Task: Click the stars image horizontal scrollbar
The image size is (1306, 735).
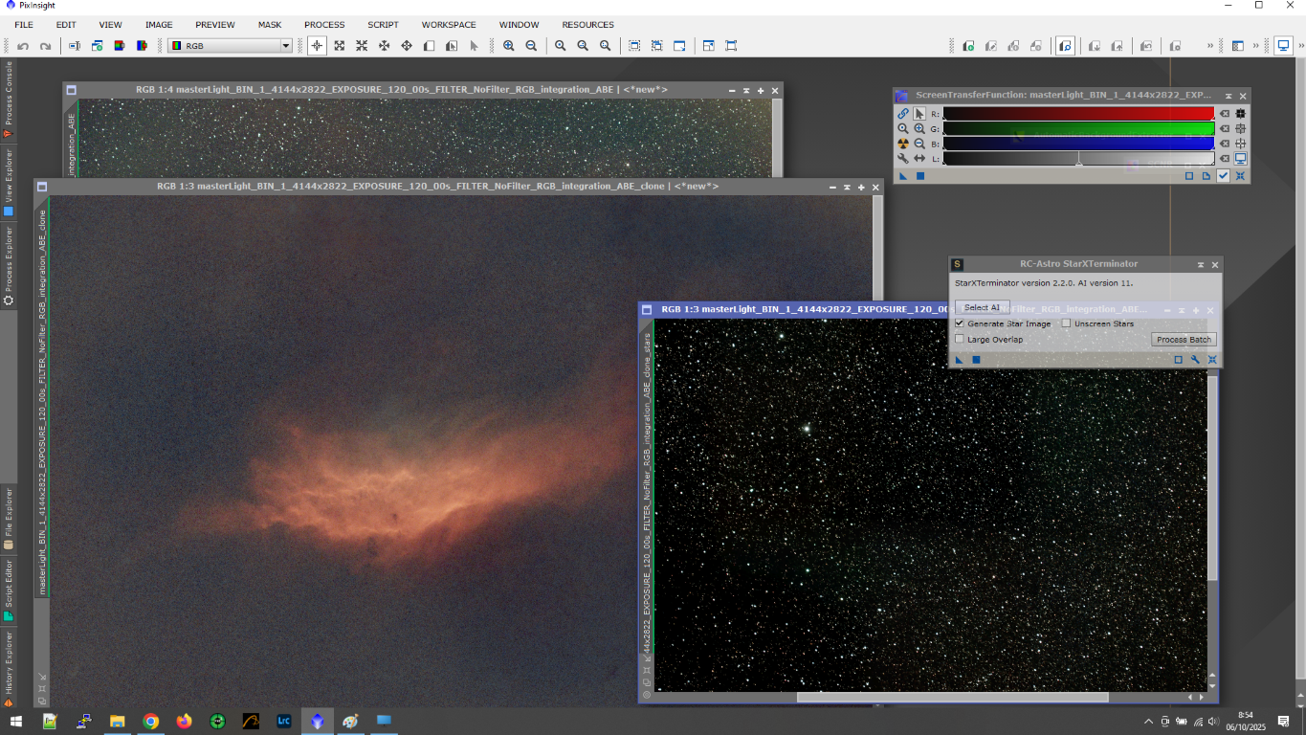Action: (952, 698)
